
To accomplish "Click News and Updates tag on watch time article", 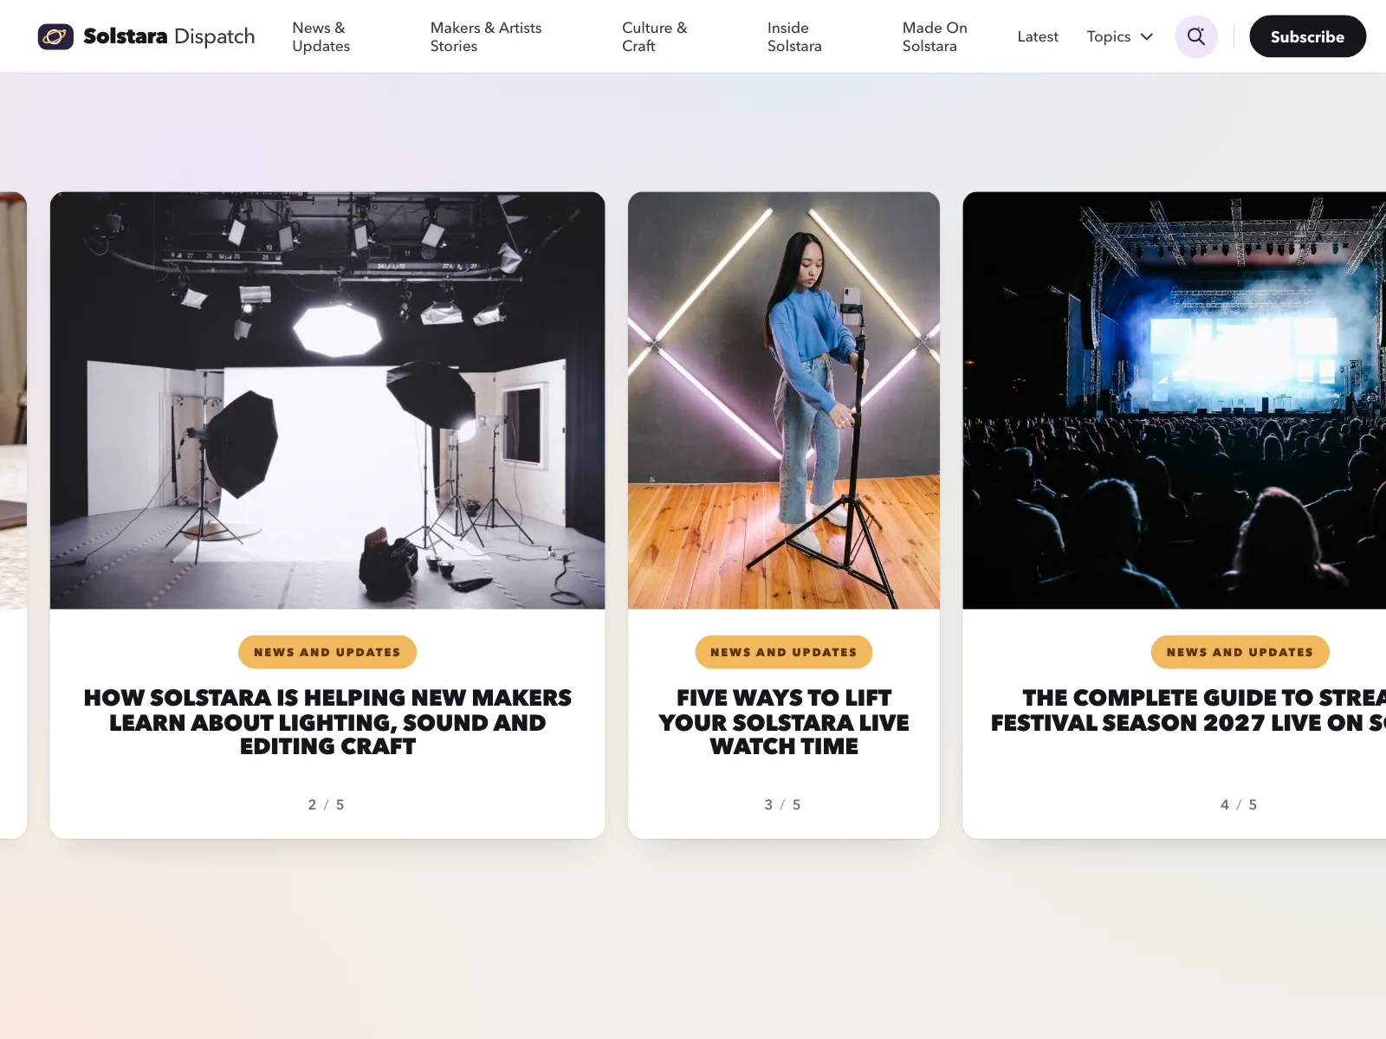I will point(784,652).
